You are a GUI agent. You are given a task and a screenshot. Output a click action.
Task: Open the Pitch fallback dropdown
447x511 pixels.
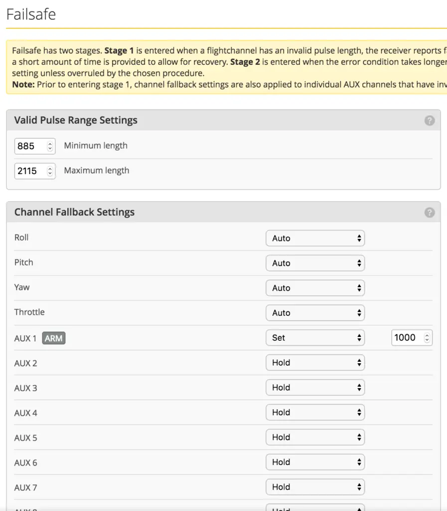315,263
